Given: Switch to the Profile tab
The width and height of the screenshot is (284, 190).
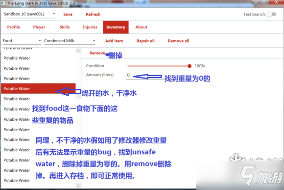Looking at the screenshot, I should point(14,27).
